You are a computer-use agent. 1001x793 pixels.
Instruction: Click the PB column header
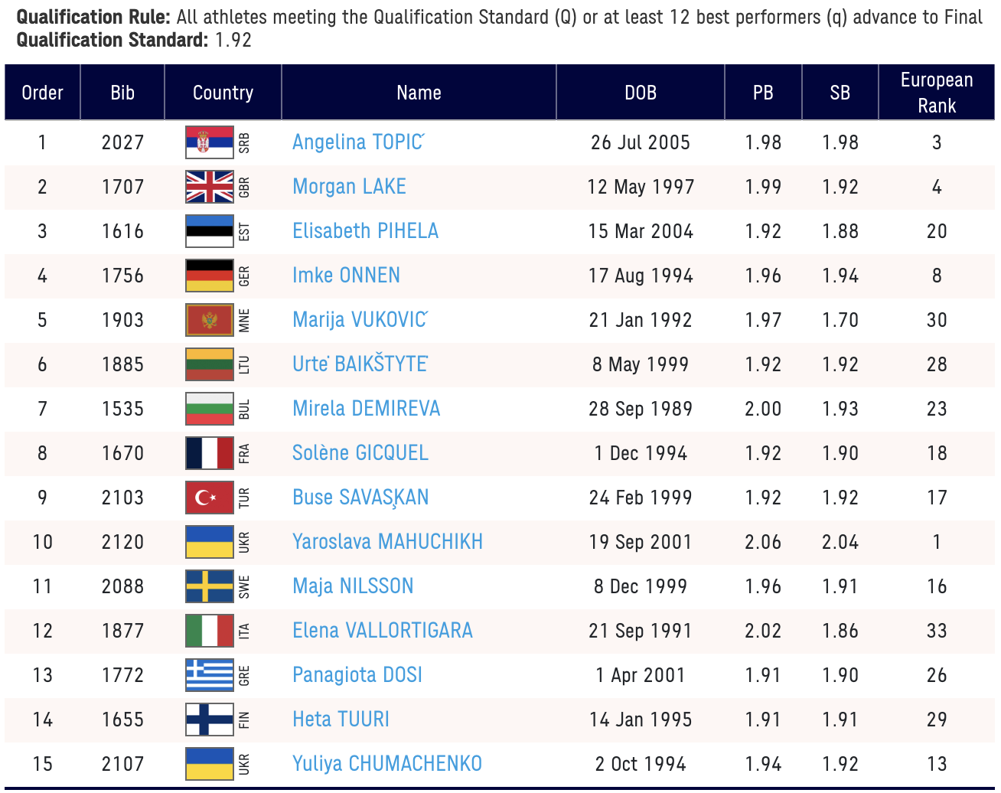762,93
